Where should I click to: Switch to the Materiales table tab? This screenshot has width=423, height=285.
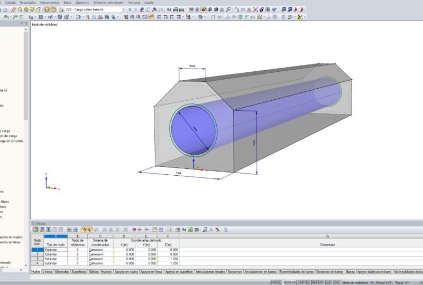[x=62, y=271]
